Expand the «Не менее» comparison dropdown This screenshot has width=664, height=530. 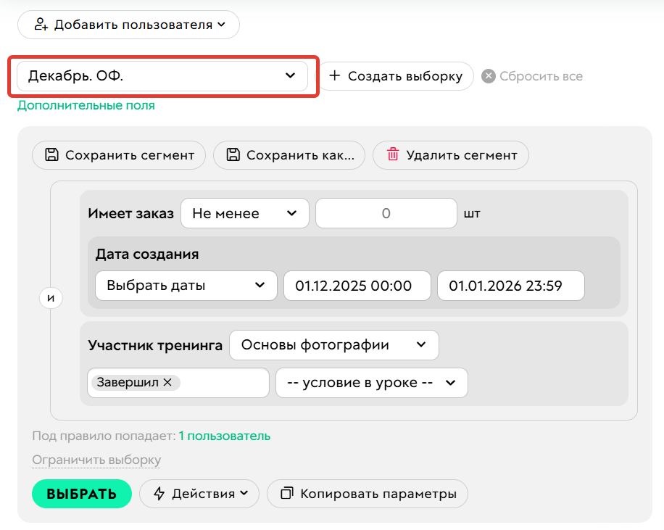coord(244,212)
